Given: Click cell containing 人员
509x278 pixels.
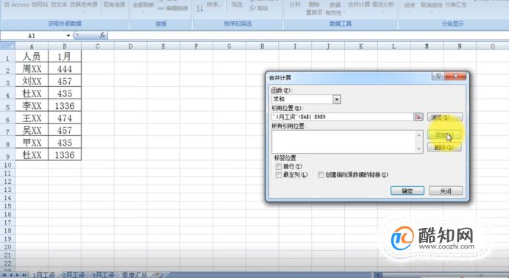Looking at the screenshot, I should point(32,57).
